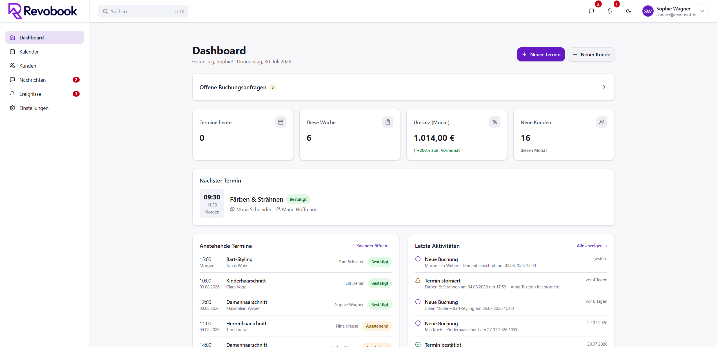
Task: Click the Kalender calendar icon in sidebar
Action: (12, 52)
